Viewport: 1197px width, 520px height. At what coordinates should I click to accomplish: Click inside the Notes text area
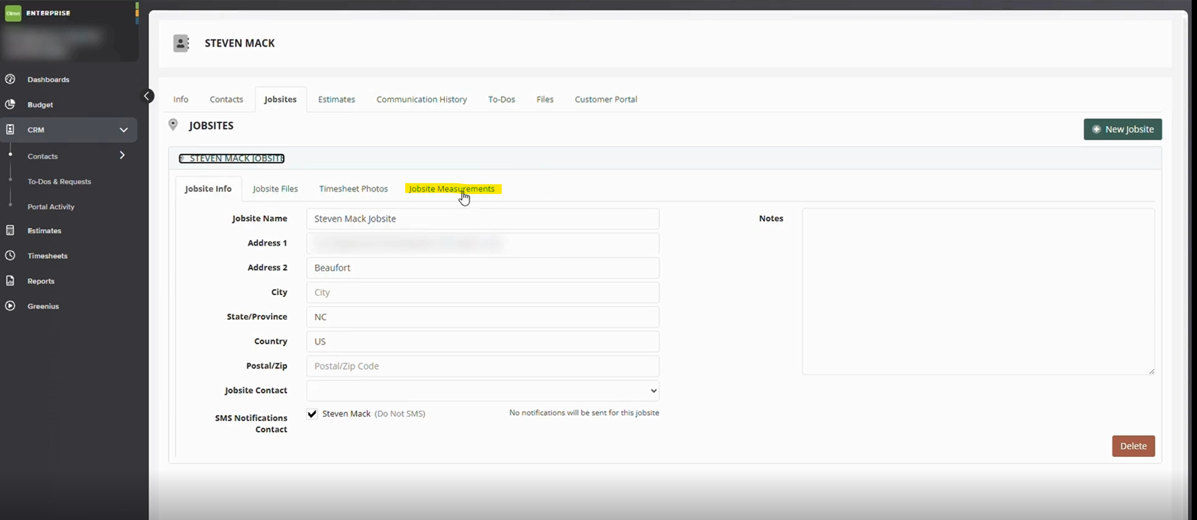978,292
